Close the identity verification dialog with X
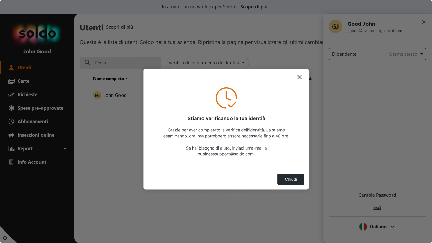This screenshot has height=243, width=432. [x=299, y=77]
